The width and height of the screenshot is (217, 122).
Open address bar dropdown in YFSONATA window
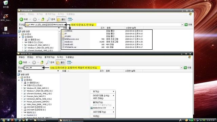point(182,25)
